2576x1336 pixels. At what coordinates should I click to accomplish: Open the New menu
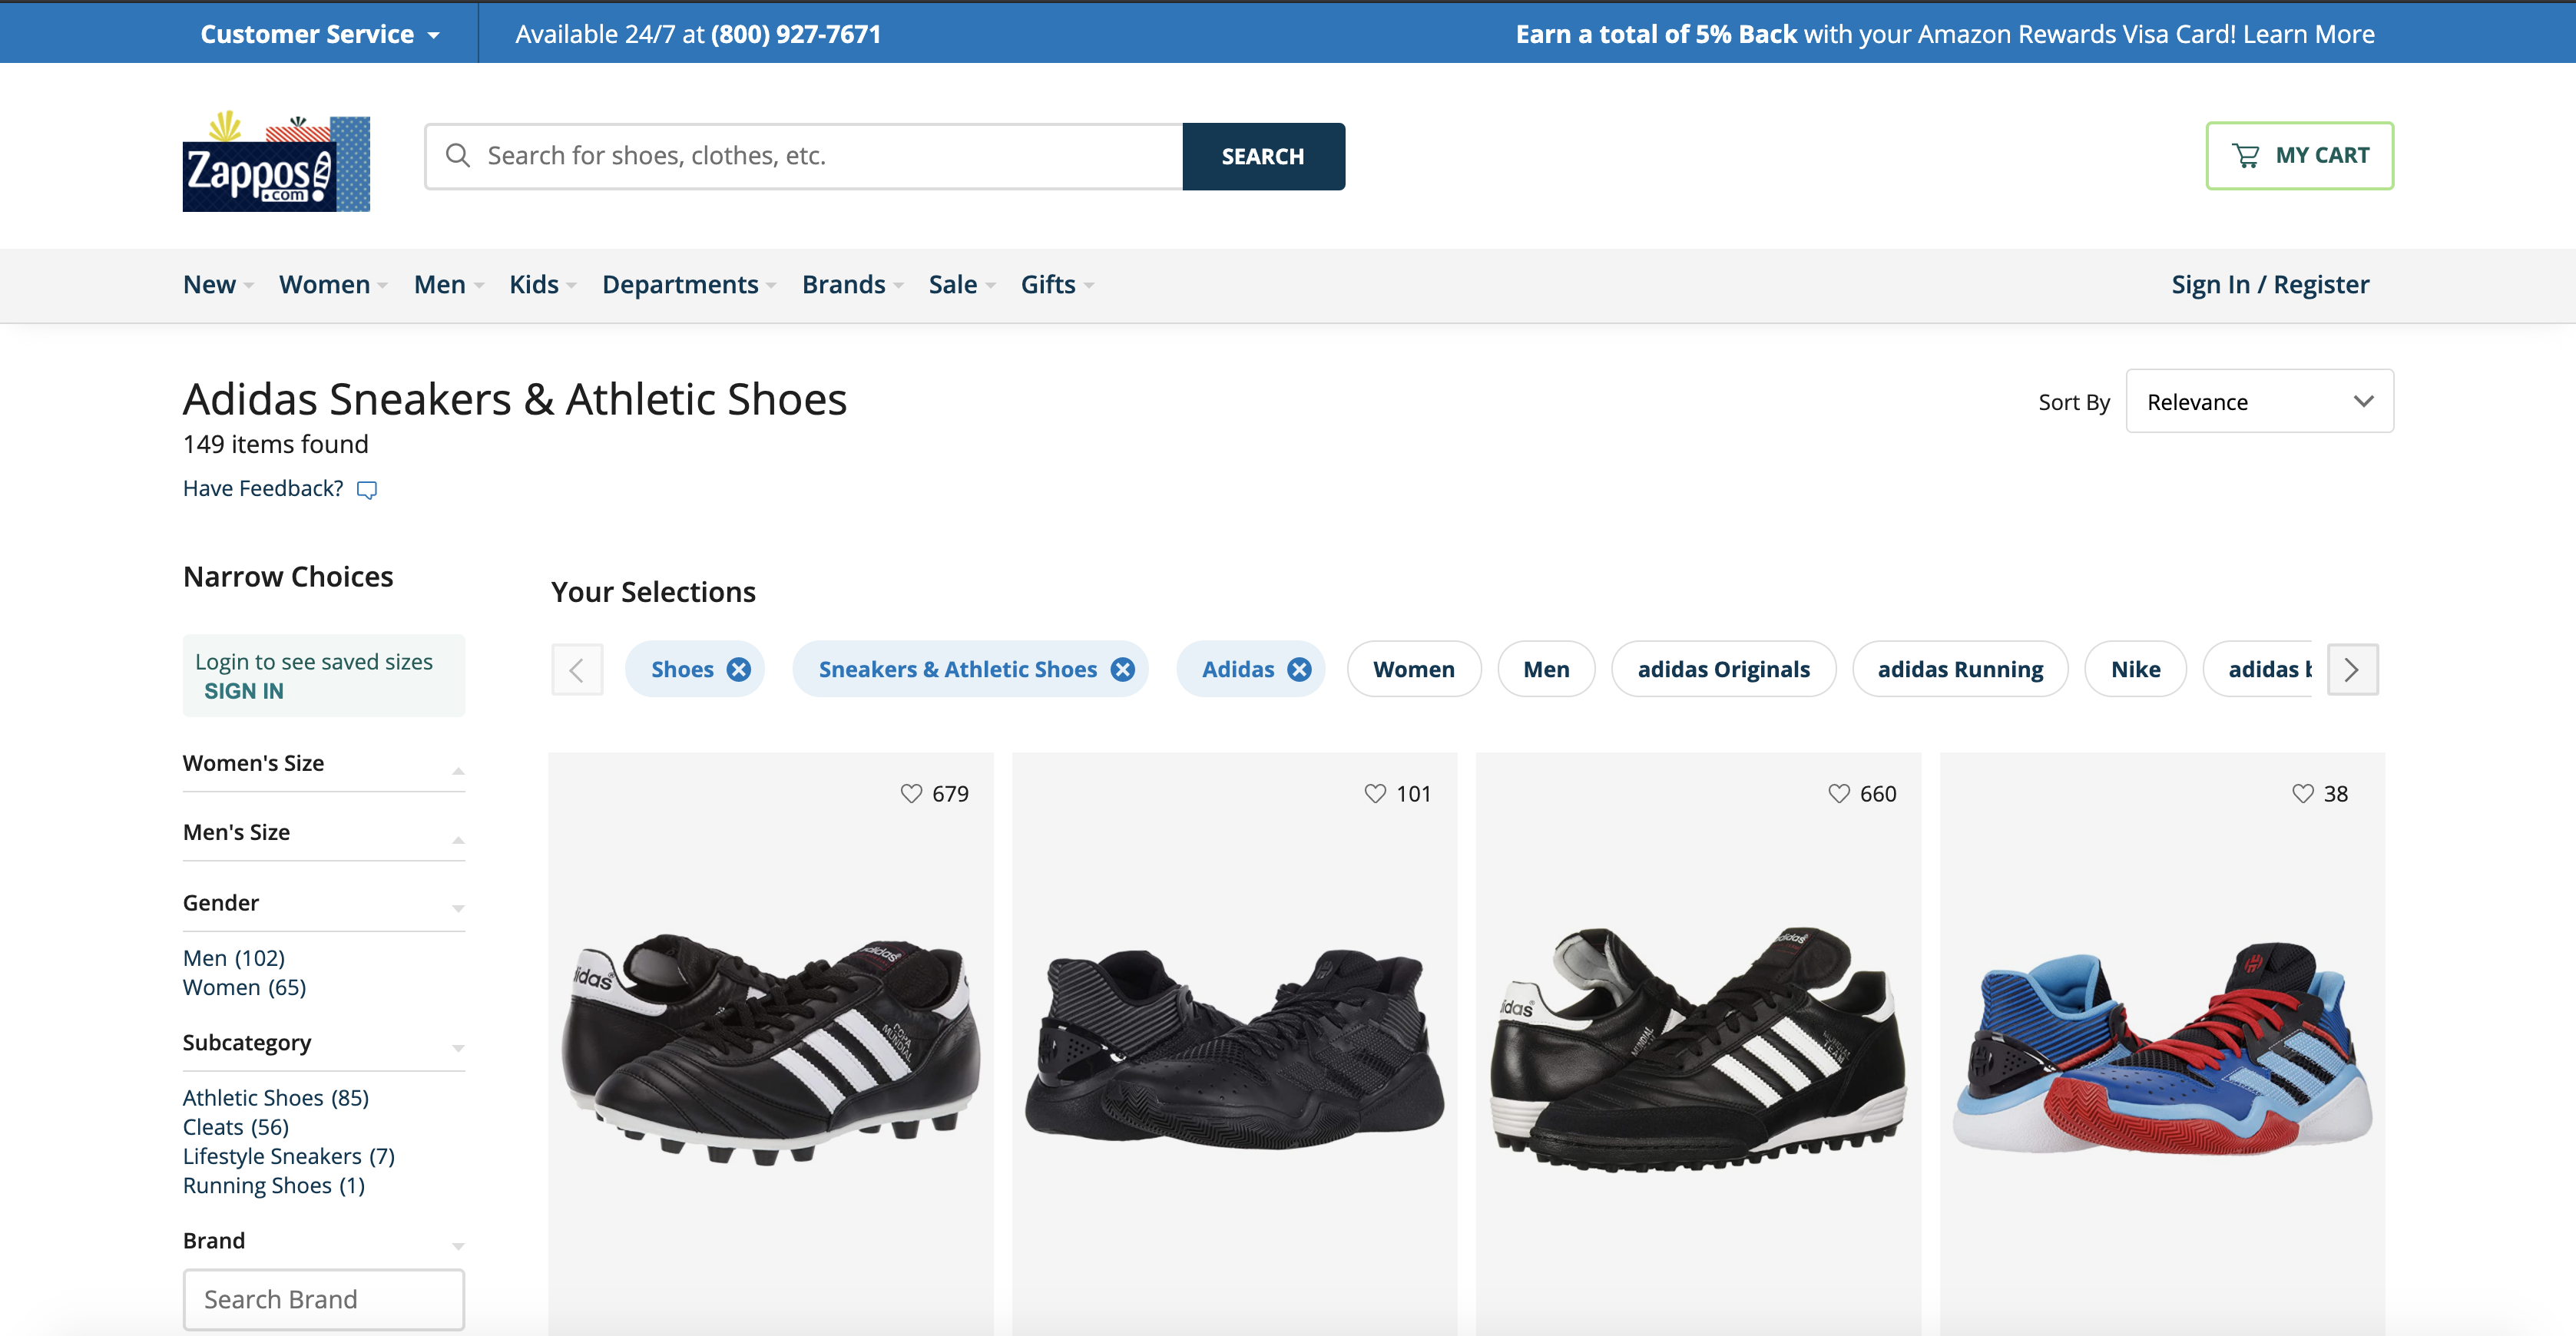(218, 285)
